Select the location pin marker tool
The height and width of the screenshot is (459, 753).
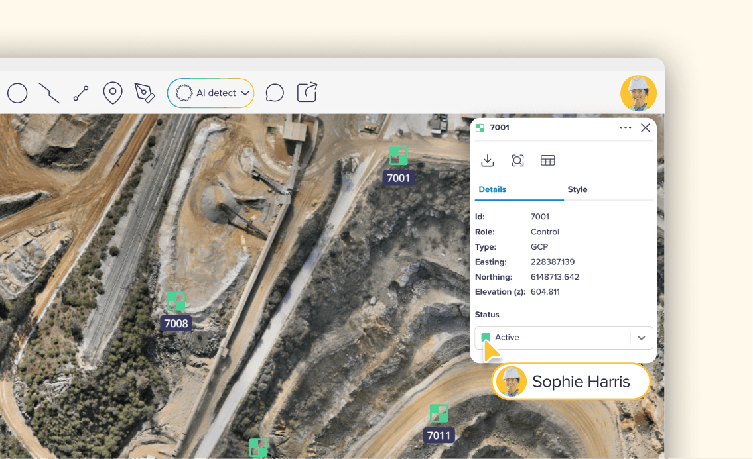tap(113, 93)
